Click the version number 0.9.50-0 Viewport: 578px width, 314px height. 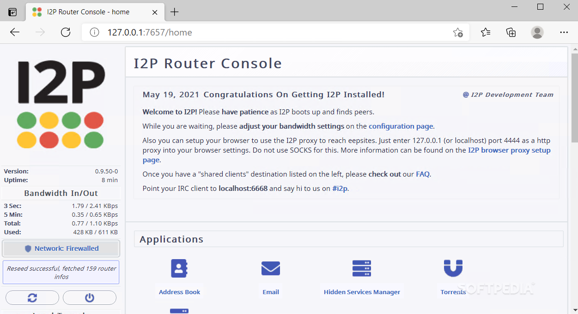point(106,171)
